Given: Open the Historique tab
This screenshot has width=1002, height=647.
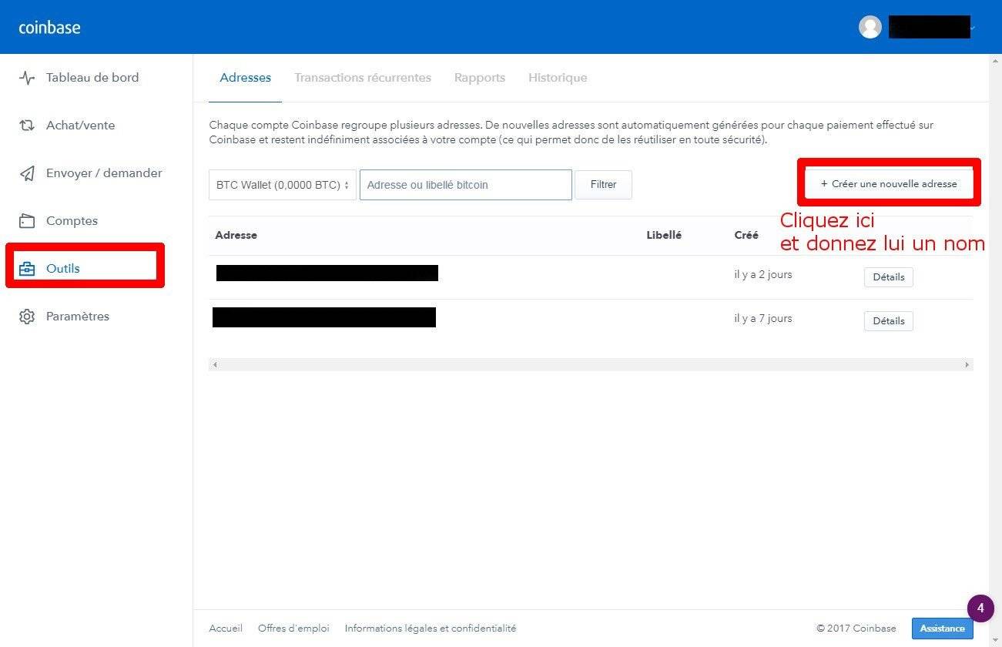Looking at the screenshot, I should tap(558, 78).
